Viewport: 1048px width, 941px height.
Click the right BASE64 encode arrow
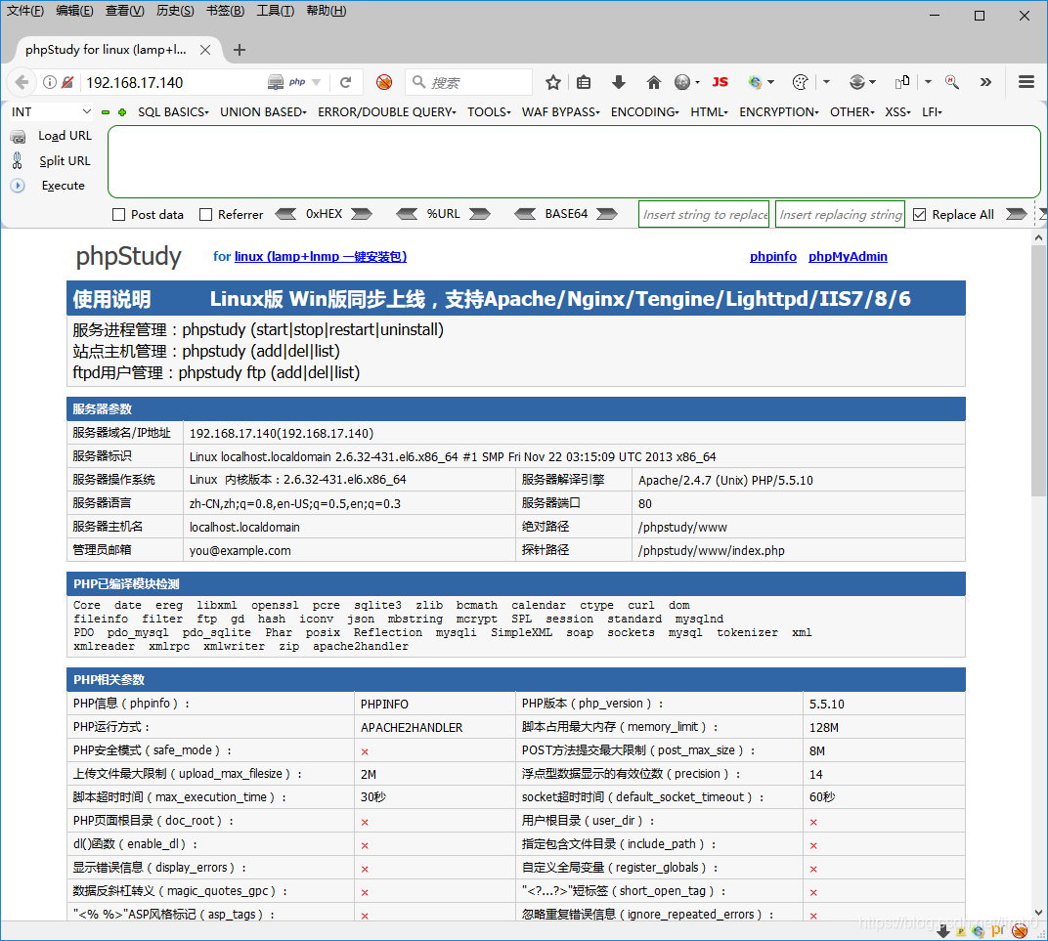[x=607, y=214]
